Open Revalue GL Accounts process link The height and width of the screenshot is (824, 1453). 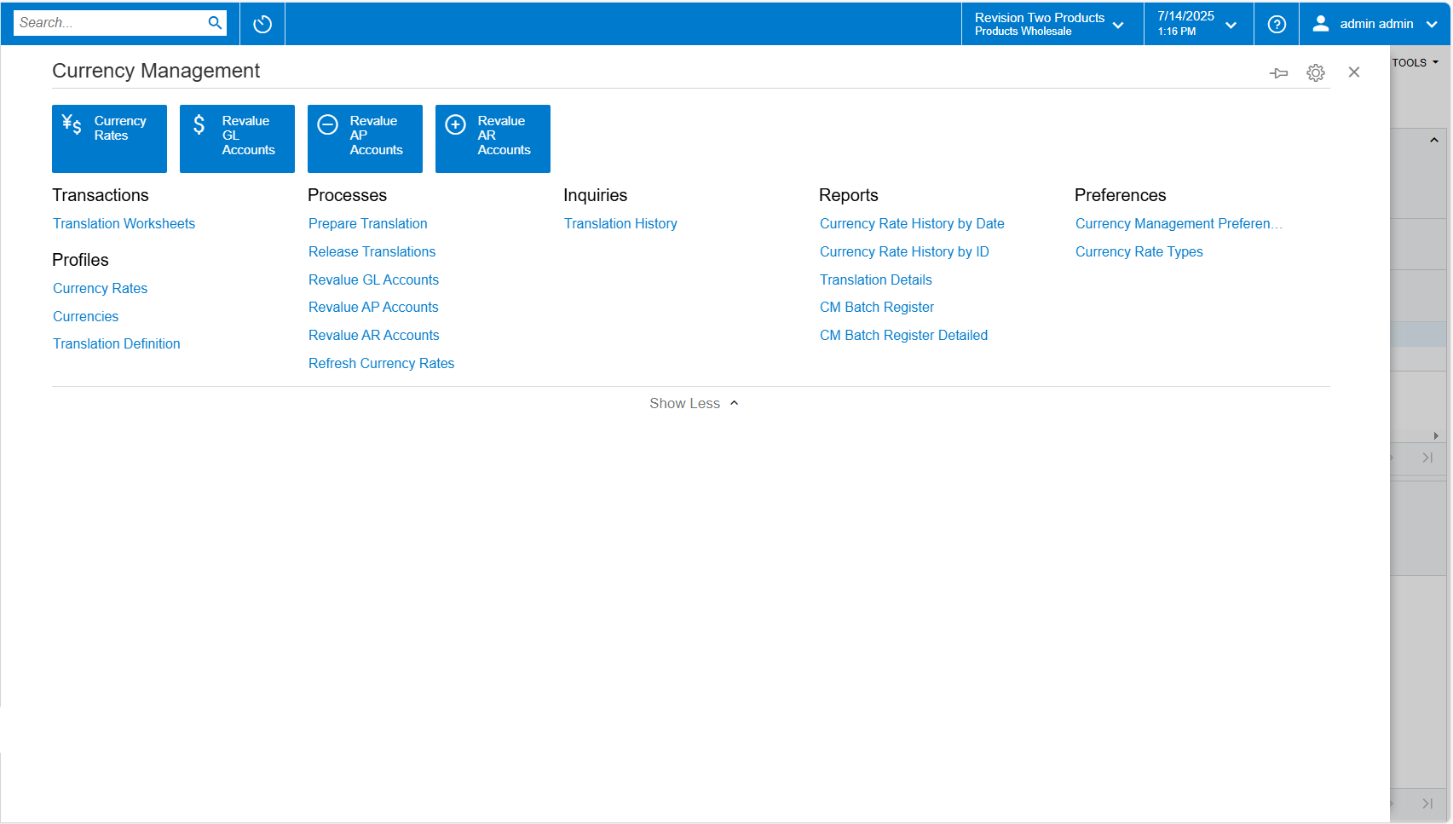[373, 279]
